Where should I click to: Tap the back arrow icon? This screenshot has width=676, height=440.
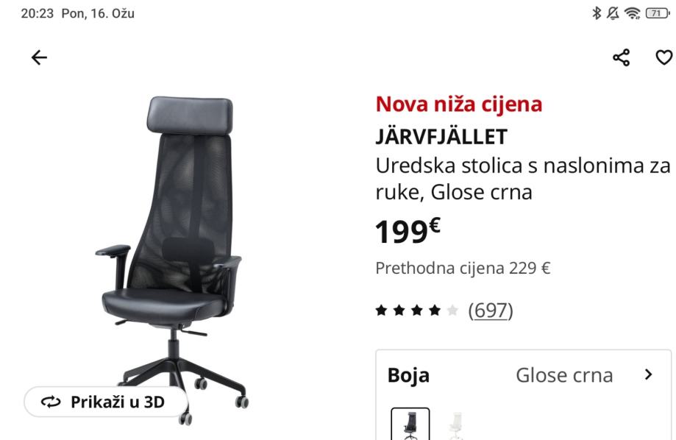coord(39,57)
